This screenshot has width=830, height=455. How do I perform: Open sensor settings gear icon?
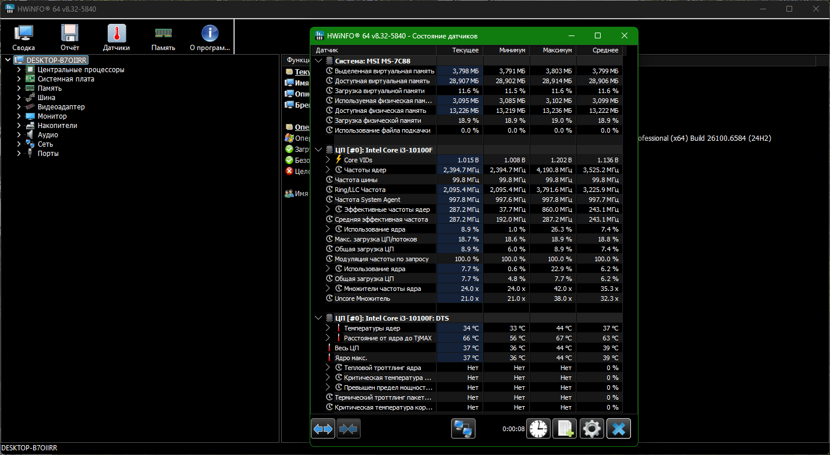(x=592, y=429)
